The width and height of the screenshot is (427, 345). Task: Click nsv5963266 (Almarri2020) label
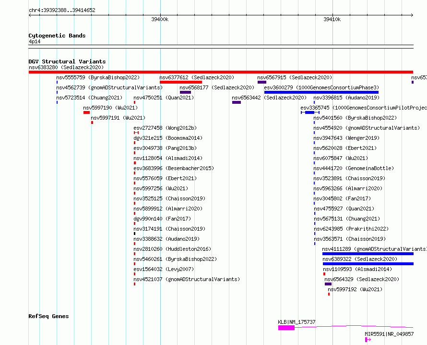348,188
